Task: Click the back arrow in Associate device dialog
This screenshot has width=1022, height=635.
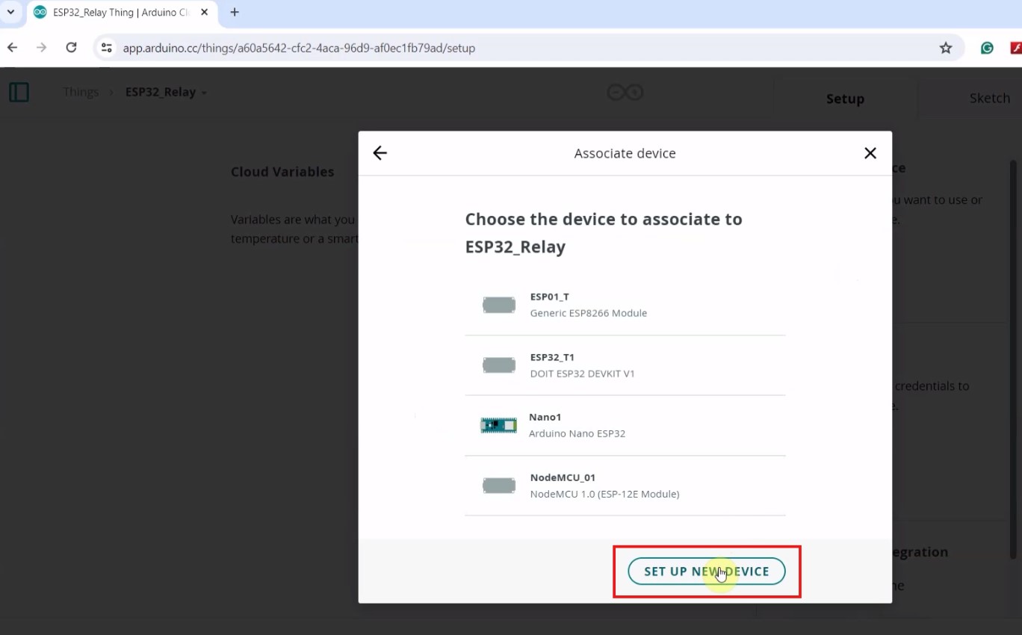Action: pyautogui.click(x=380, y=153)
